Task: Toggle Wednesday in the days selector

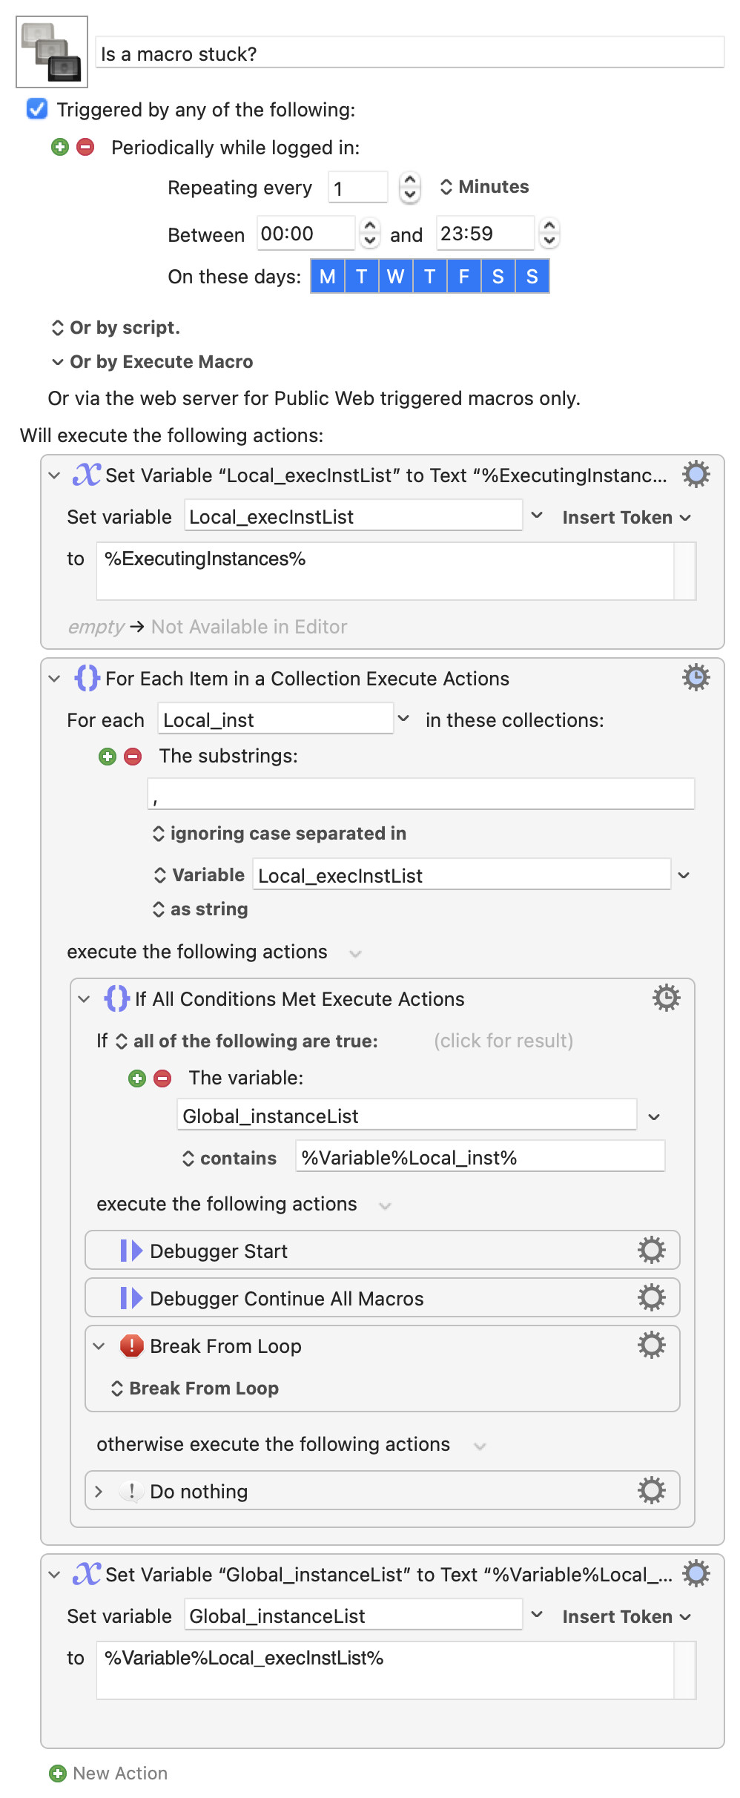Action: [x=395, y=277]
